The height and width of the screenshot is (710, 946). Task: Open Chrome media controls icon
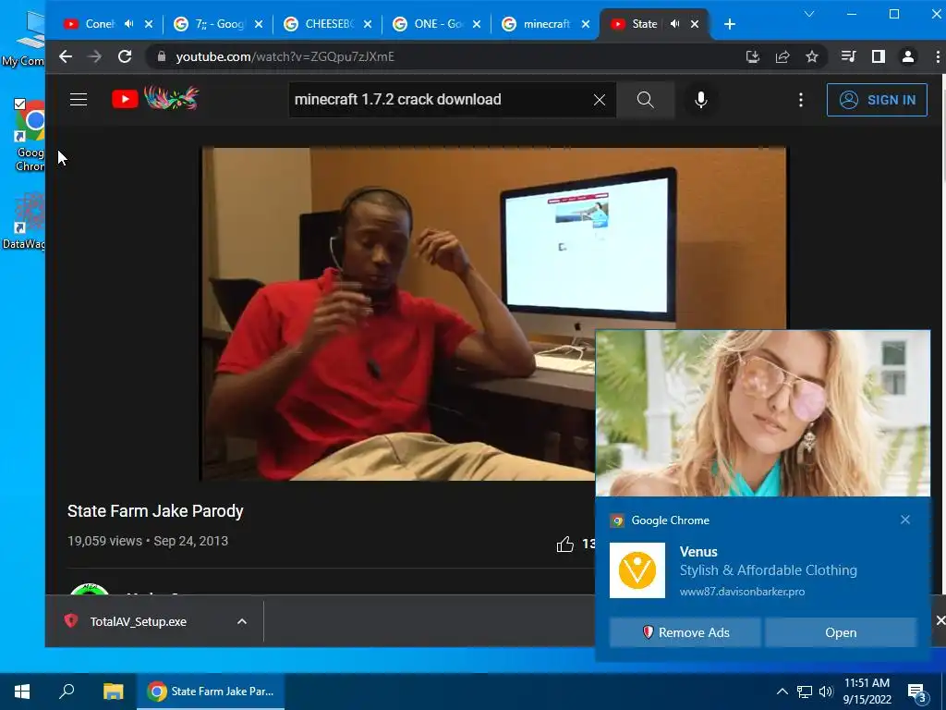coord(848,56)
